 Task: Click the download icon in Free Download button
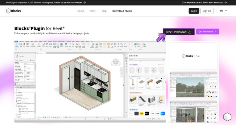click(x=190, y=32)
